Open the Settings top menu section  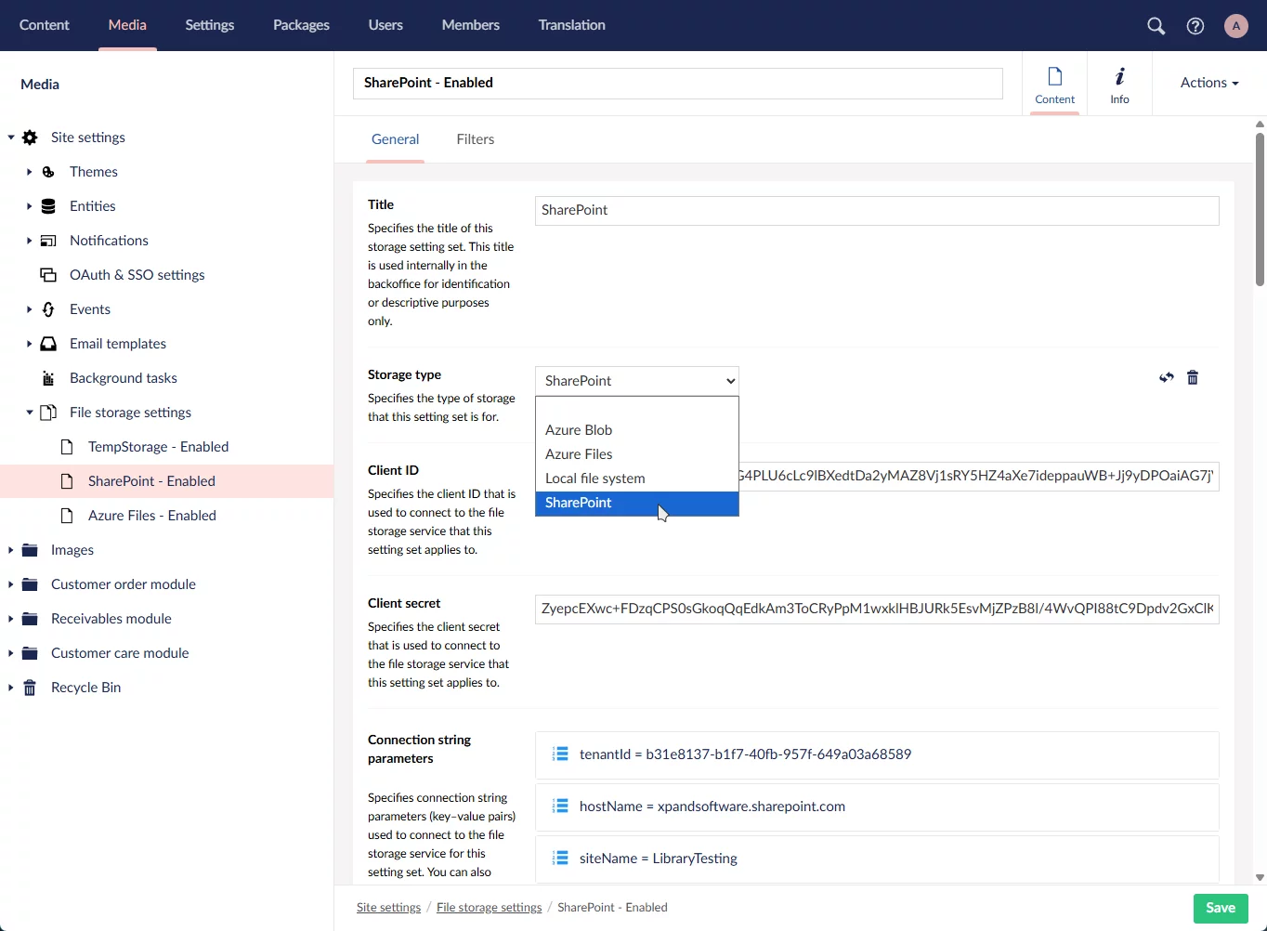tap(209, 25)
